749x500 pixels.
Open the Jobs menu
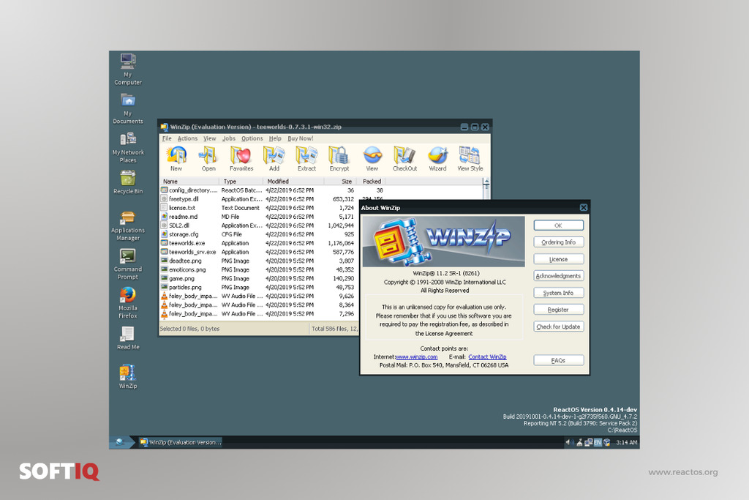point(229,138)
